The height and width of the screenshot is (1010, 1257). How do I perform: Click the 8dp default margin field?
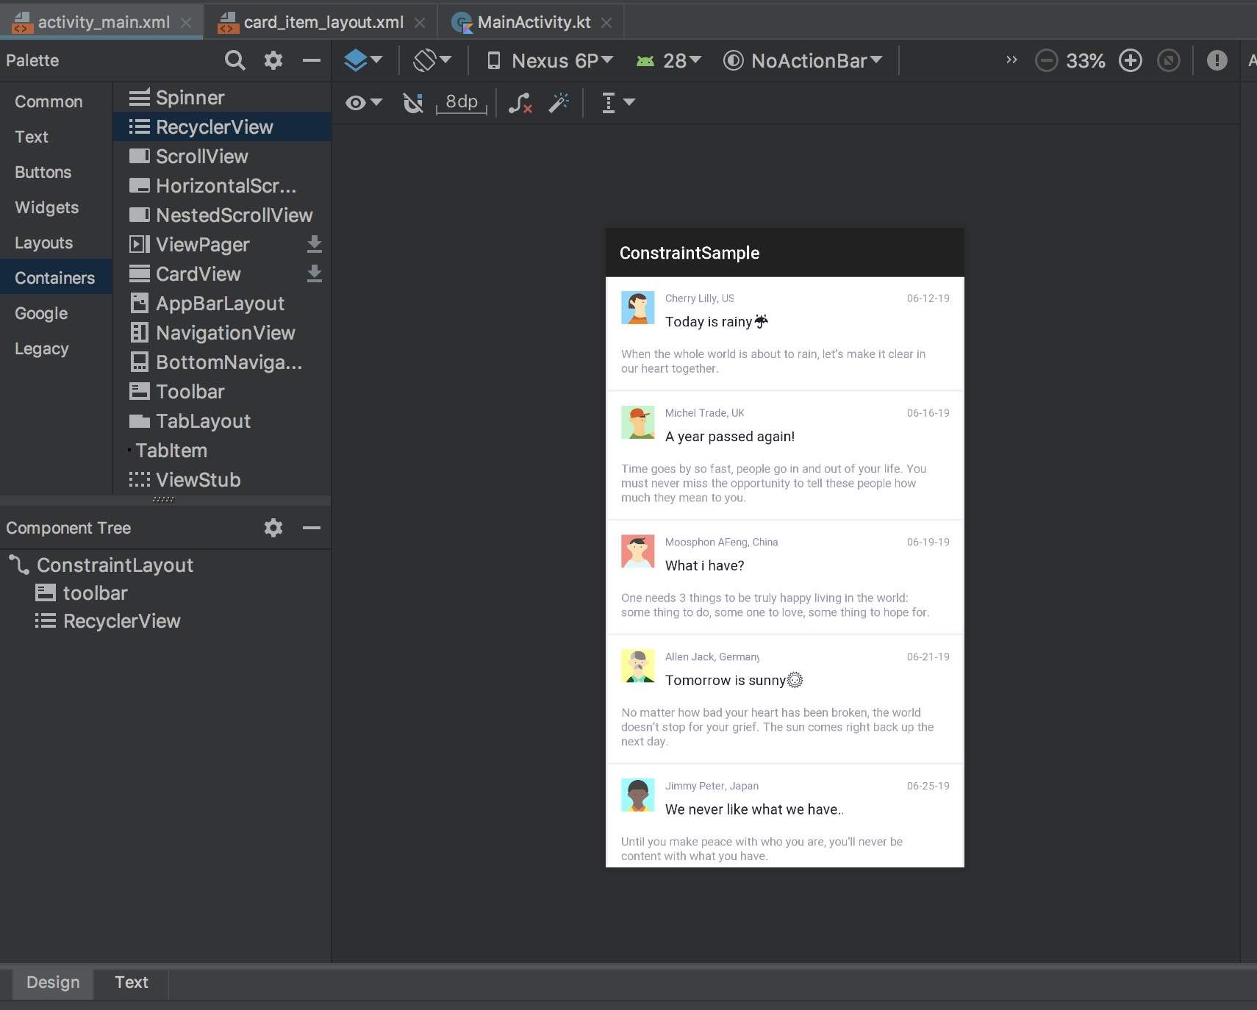coord(459,102)
